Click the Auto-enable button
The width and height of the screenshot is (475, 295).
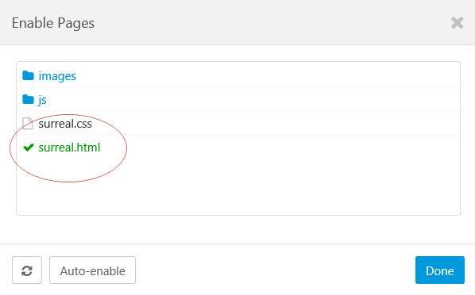pyautogui.click(x=92, y=270)
